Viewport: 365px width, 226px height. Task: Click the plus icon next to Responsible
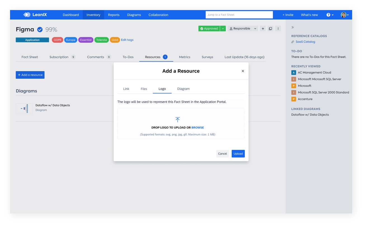coord(263,28)
